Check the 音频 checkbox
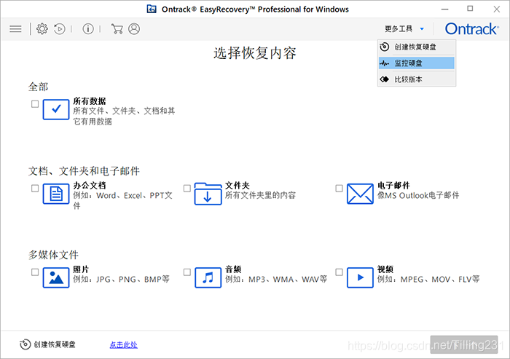 pos(187,272)
